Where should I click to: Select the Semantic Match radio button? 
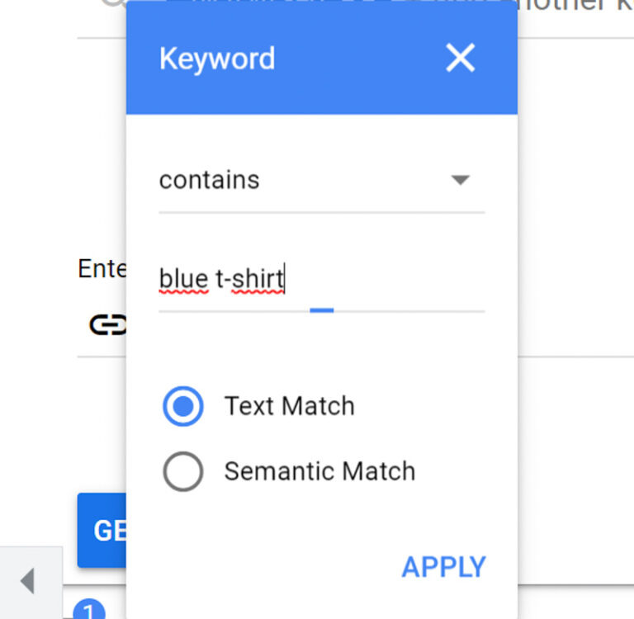(182, 471)
